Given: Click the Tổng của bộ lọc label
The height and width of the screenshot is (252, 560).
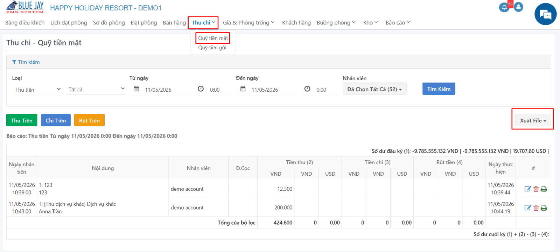Looking at the screenshot, I should pyautogui.click(x=237, y=223).
